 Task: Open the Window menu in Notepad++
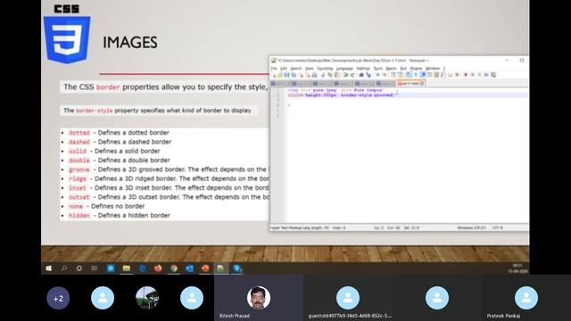click(433, 69)
